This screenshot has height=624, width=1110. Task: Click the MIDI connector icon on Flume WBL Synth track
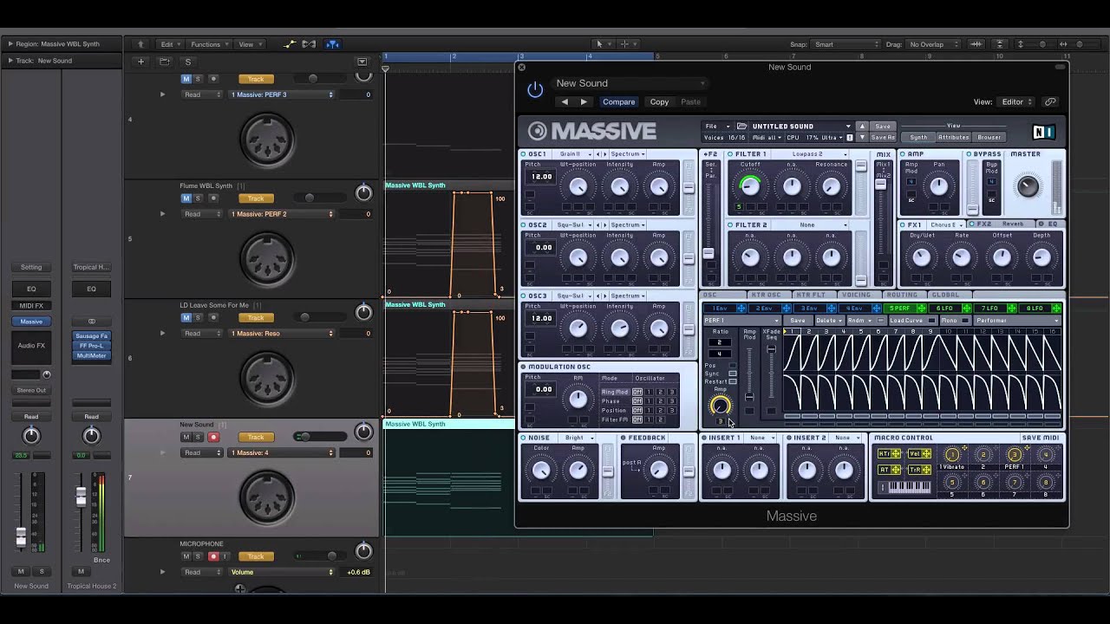(x=267, y=258)
